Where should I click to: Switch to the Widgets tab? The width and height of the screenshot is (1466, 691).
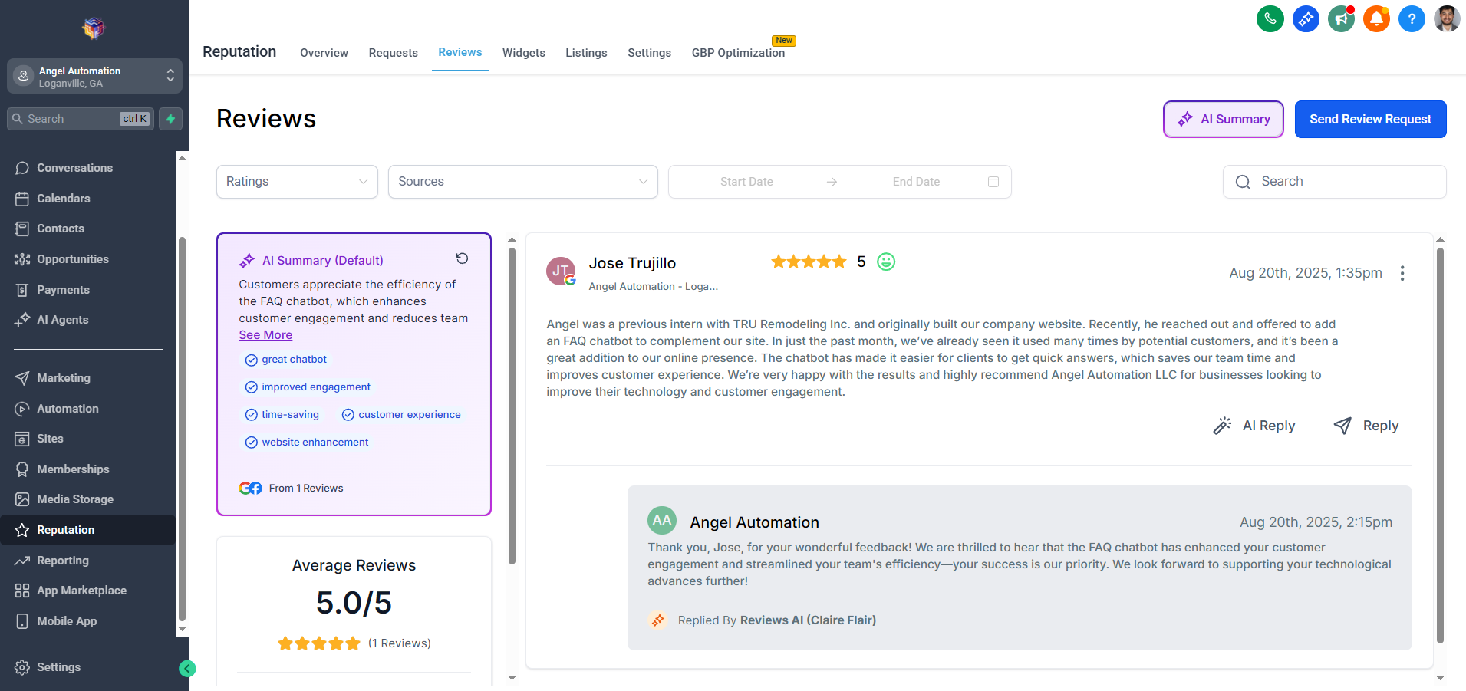click(524, 52)
